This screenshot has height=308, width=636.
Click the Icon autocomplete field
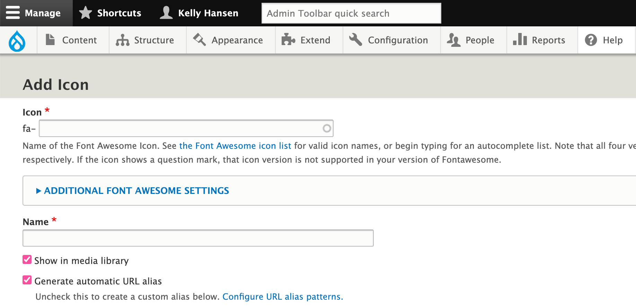pos(180,128)
